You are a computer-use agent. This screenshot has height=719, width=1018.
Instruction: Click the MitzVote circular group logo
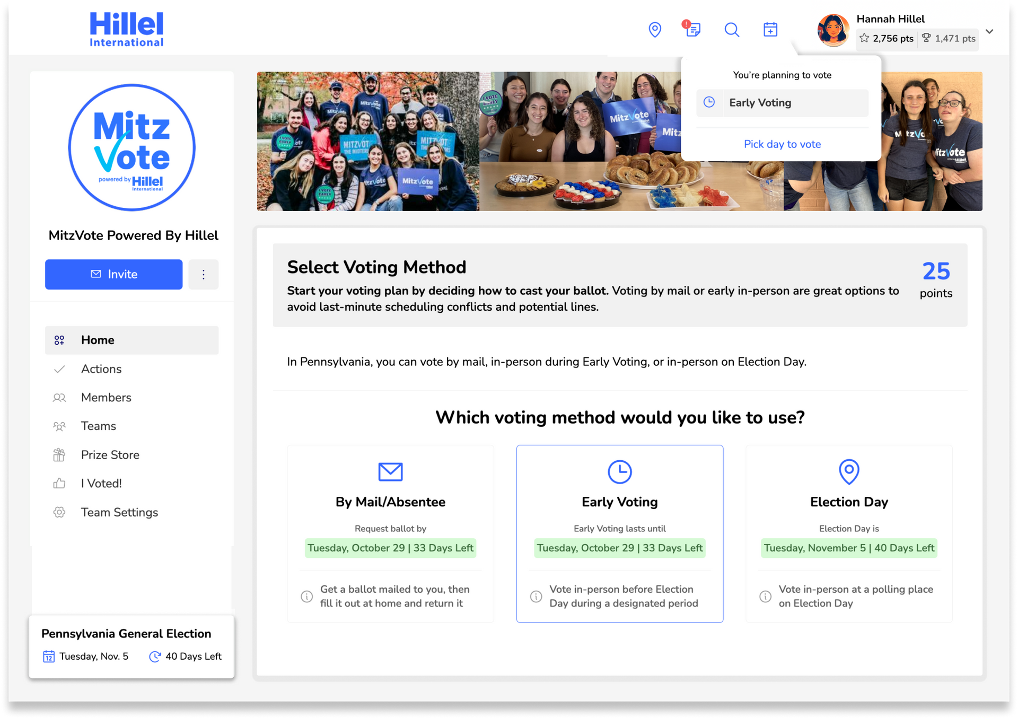[132, 147]
